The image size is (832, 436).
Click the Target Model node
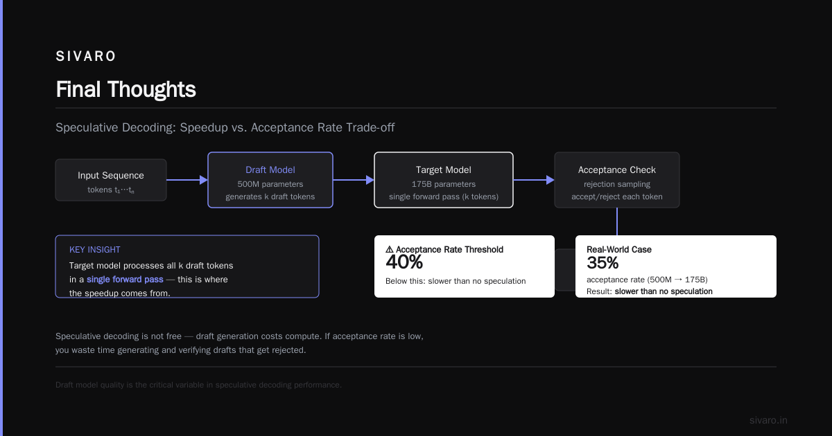[x=444, y=180]
